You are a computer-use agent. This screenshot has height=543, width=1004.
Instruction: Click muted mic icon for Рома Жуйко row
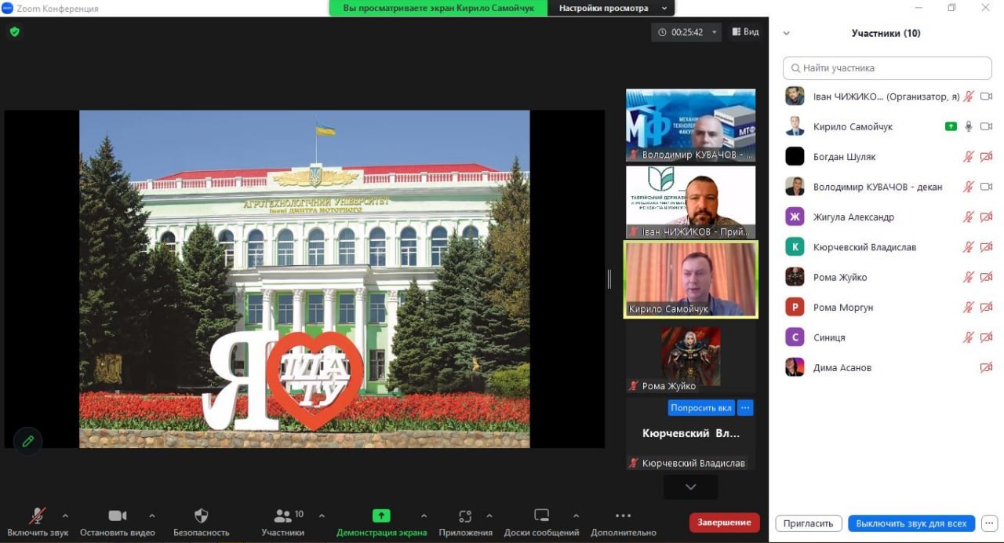point(969,277)
